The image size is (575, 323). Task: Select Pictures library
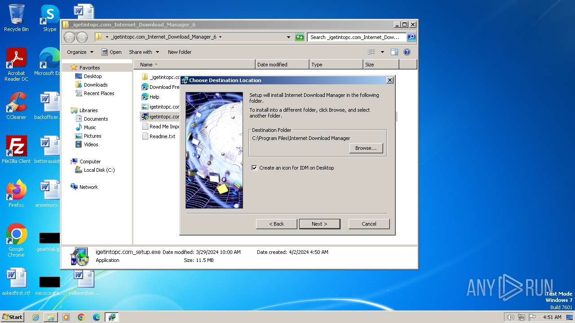(x=93, y=136)
